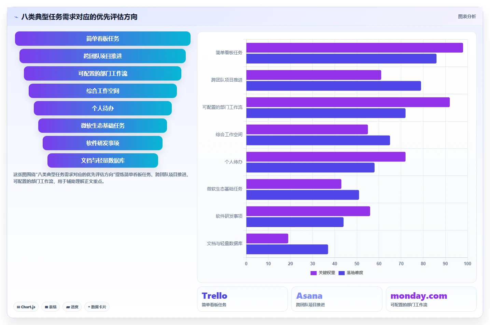Image resolution: width=490 pixels, height=325 pixels.
Task: Click the 软件研发事项 y-axis label on the chart
Action: coord(229,216)
